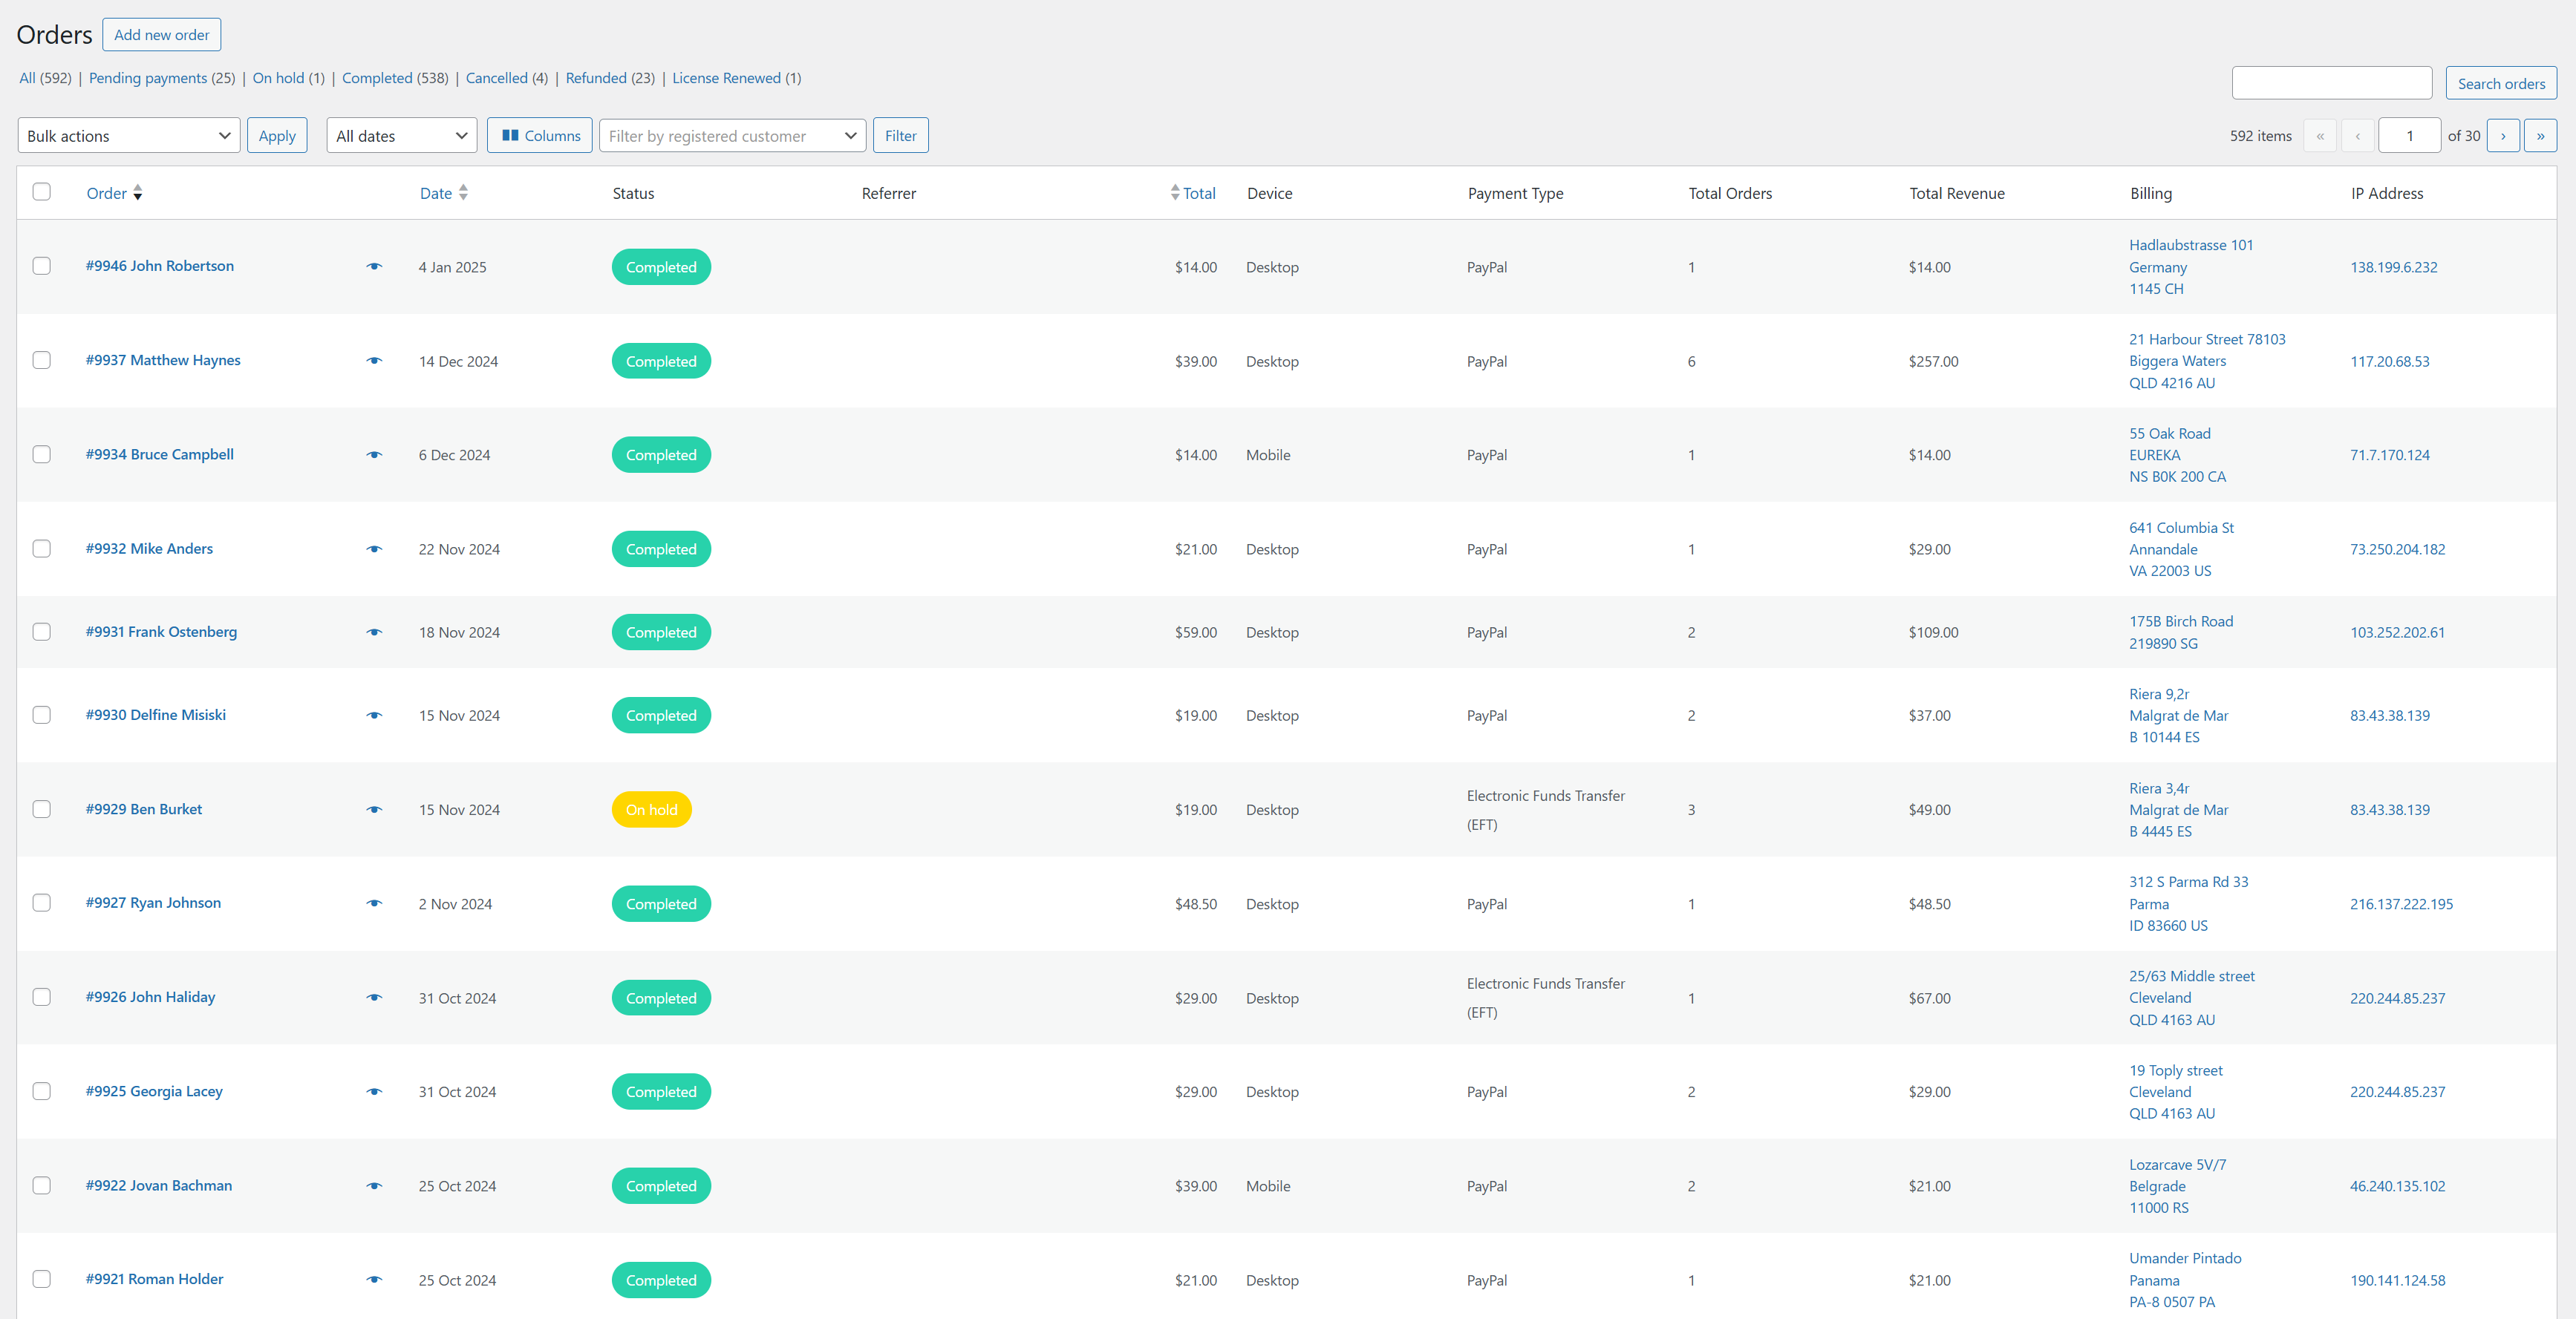Preview order #9934 Bruce Campbell eye icon
Image resolution: width=2576 pixels, height=1319 pixels.
tap(374, 455)
